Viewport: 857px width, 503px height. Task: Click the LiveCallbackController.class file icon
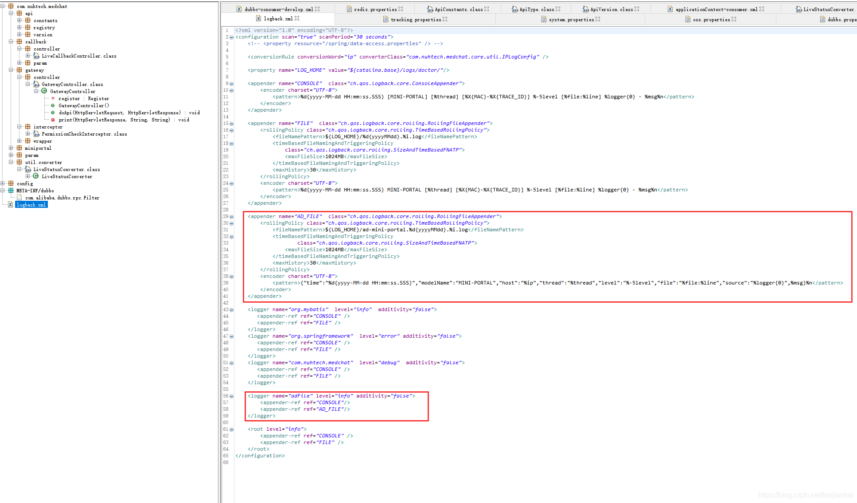click(36, 56)
